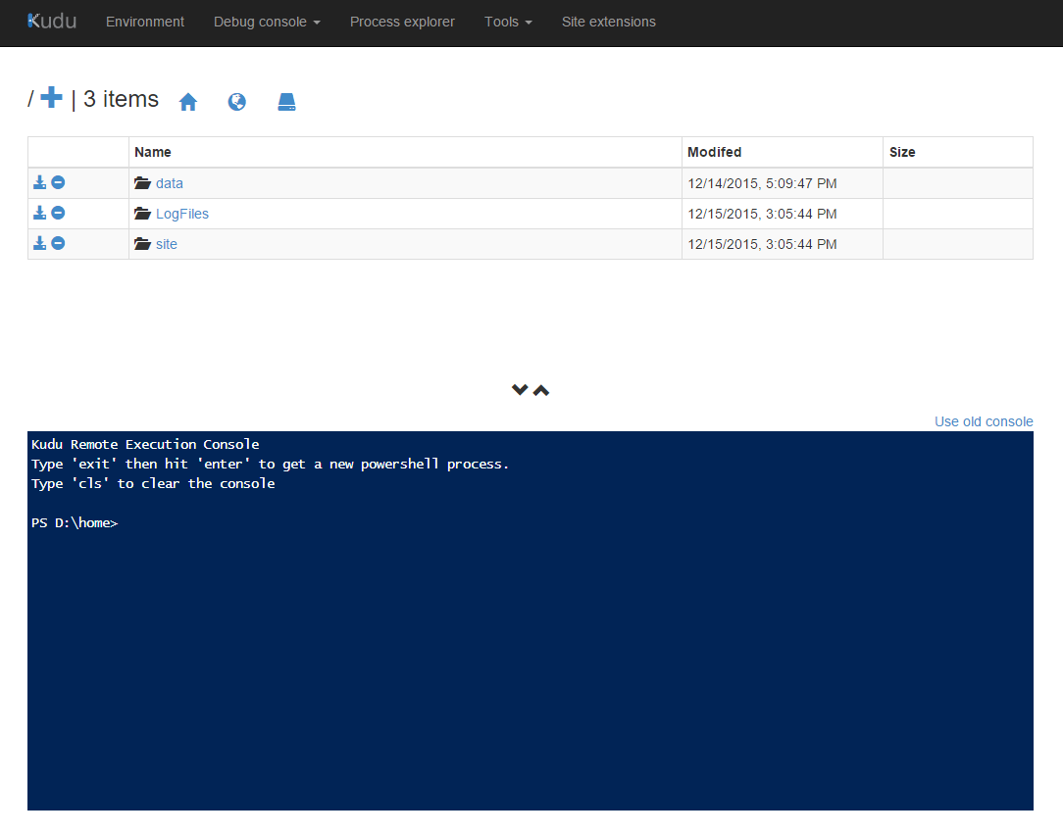
Task: Download the LogFiles folder
Action: tap(40, 214)
